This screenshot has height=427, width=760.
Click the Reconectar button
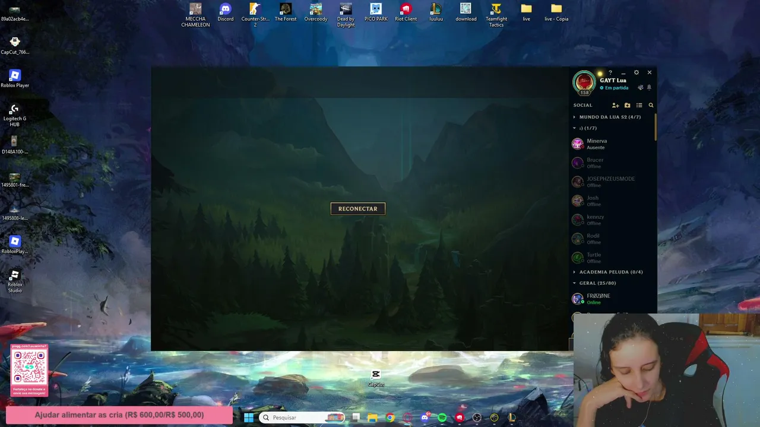tap(358, 209)
